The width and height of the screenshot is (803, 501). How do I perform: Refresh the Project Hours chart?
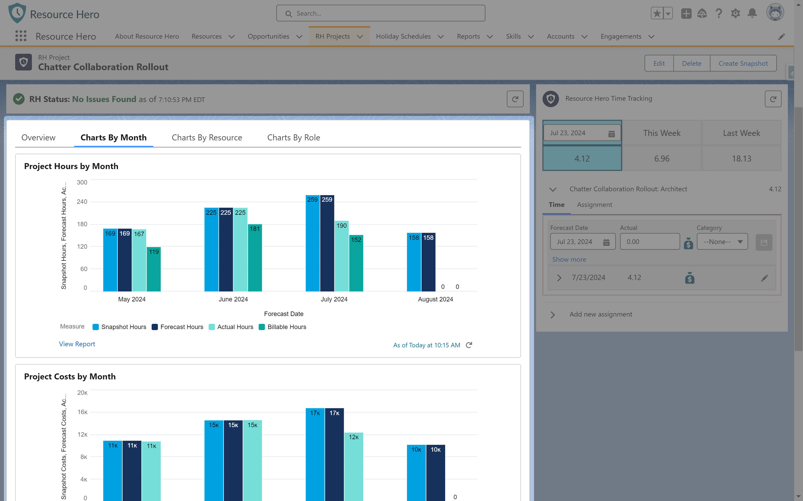(x=468, y=345)
